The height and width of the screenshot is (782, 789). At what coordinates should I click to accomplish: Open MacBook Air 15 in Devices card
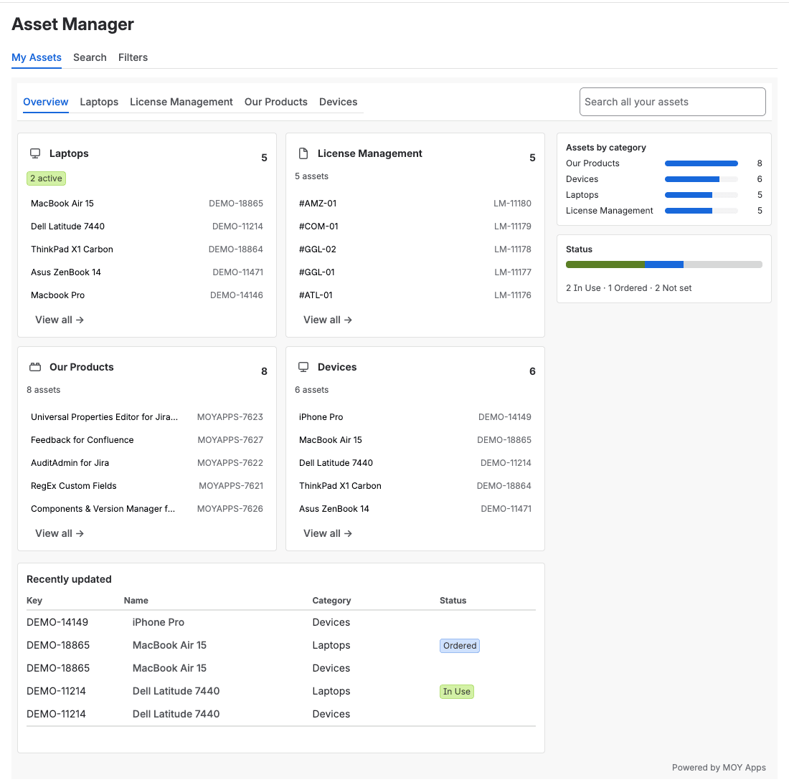415,440
